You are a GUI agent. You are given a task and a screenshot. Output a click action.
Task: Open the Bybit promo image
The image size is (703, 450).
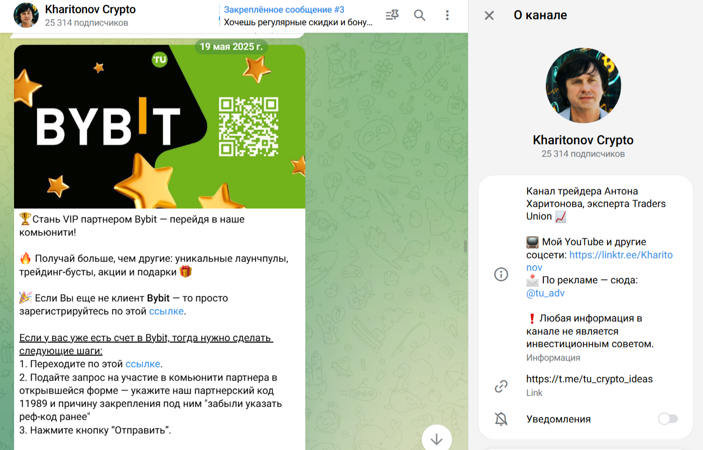pyautogui.click(x=160, y=127)
